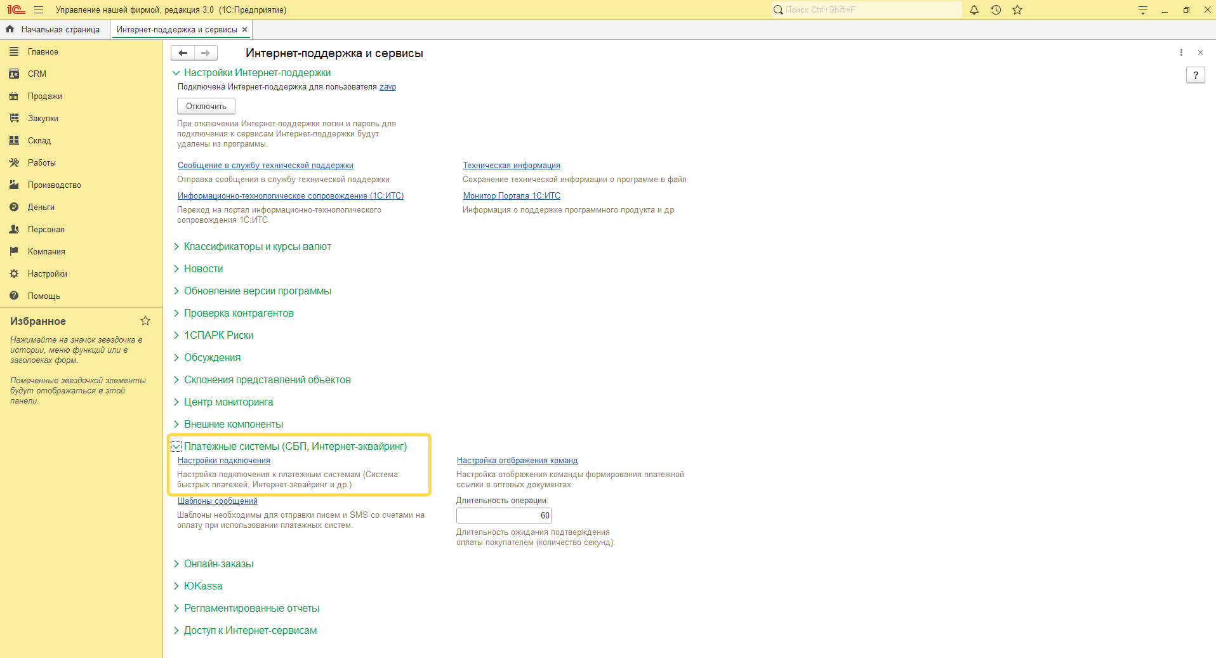
Task: Switch to Начальная страница tab
Action: [60, 30]
